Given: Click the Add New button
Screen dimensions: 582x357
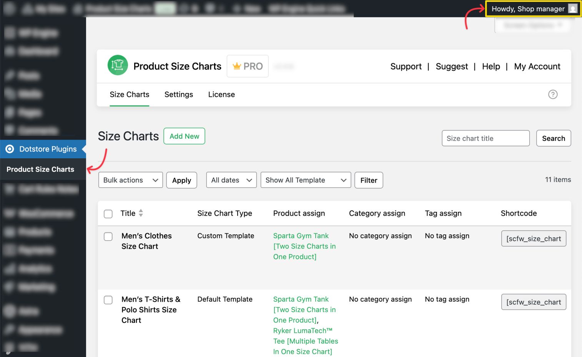Looking at the screenshot, I should click(x=185, y=136).
